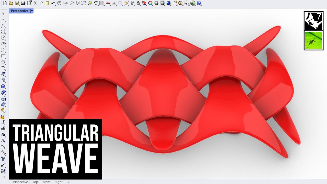
Task: Explode objects with the orange burst icon
Action: click(x=3, y=117)
